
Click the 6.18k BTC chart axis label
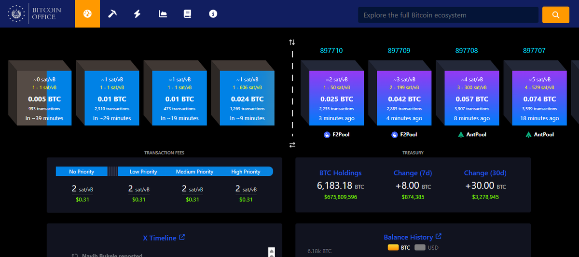[x=319, y=251]
